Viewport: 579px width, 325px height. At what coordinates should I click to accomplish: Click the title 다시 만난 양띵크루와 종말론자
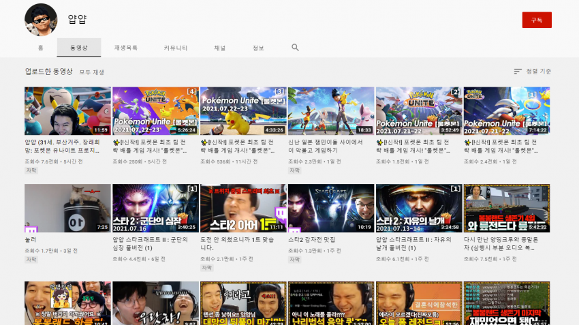click(x=501, y=244)
